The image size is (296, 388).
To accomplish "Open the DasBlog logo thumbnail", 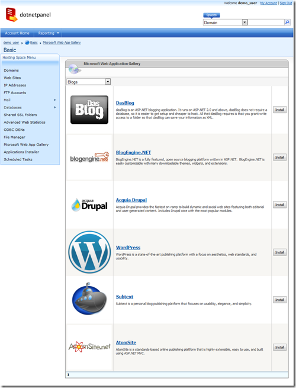I will (89, 110).
